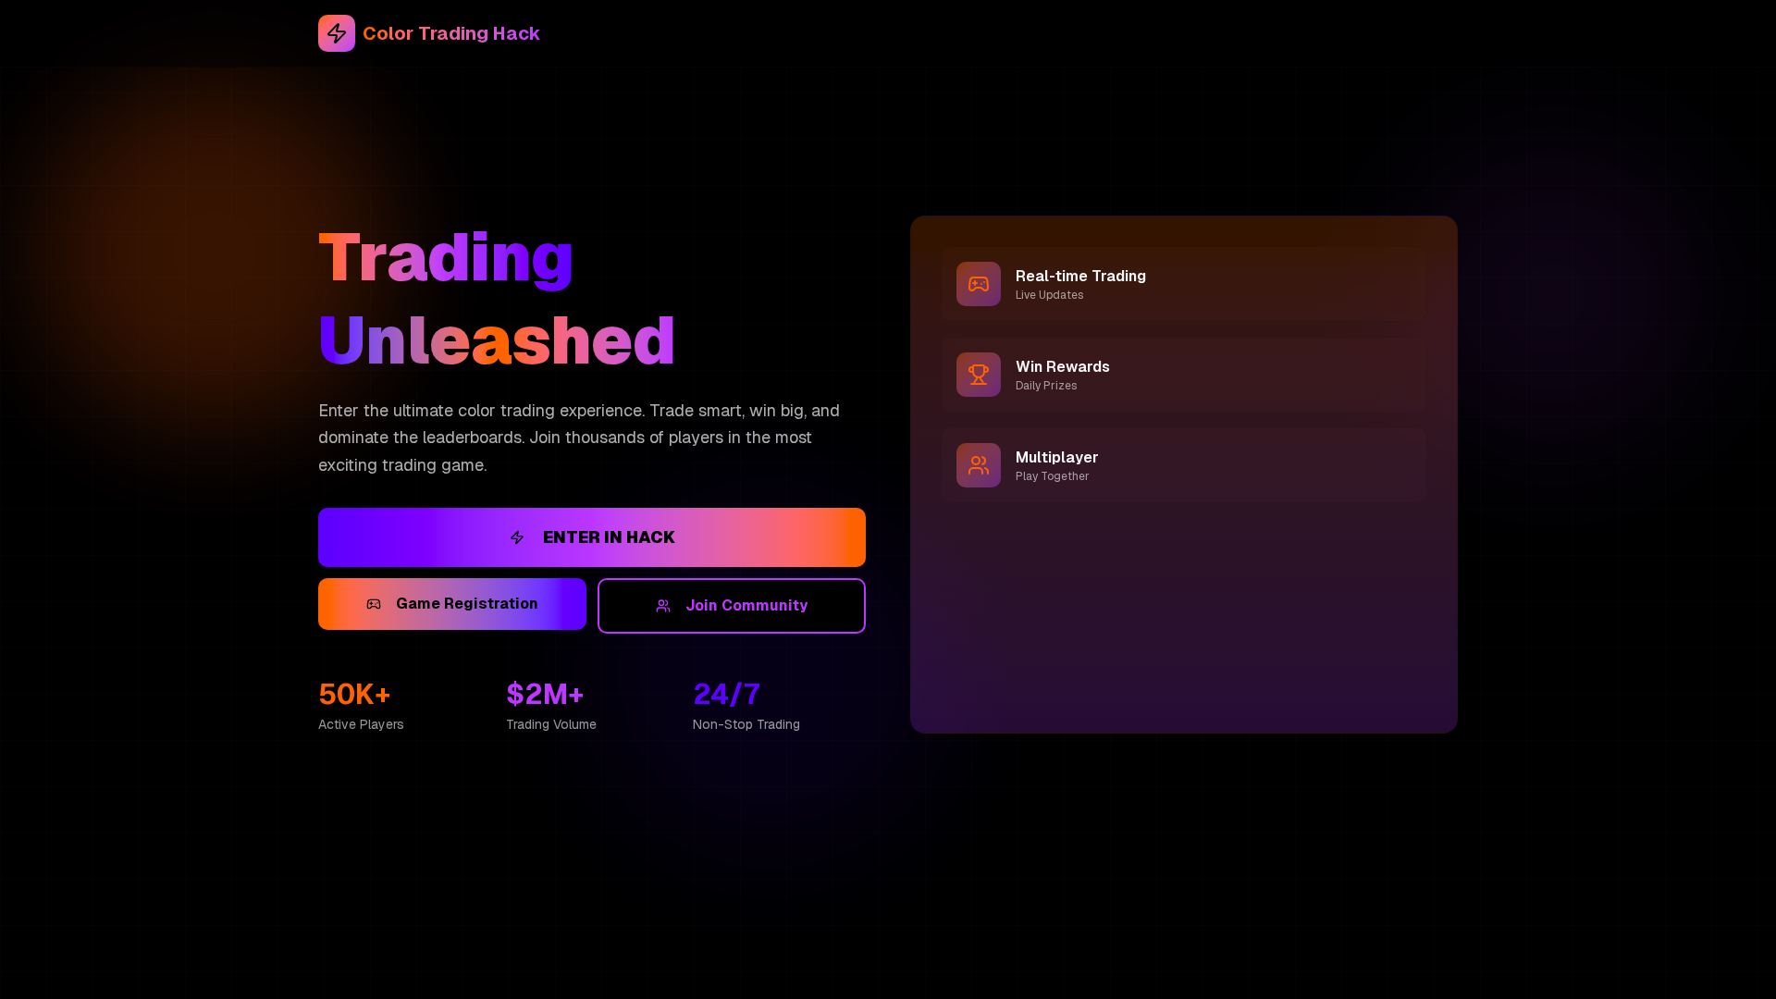Open the Multiplayer feature card

pos(1183,465)
